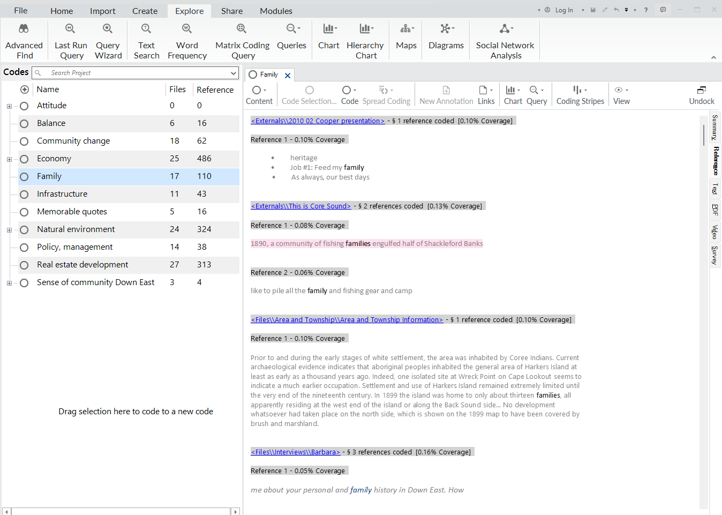The height and width of the screenshot is (515, 722).
Task: Run a Text Search query
Action: (146, 40)
